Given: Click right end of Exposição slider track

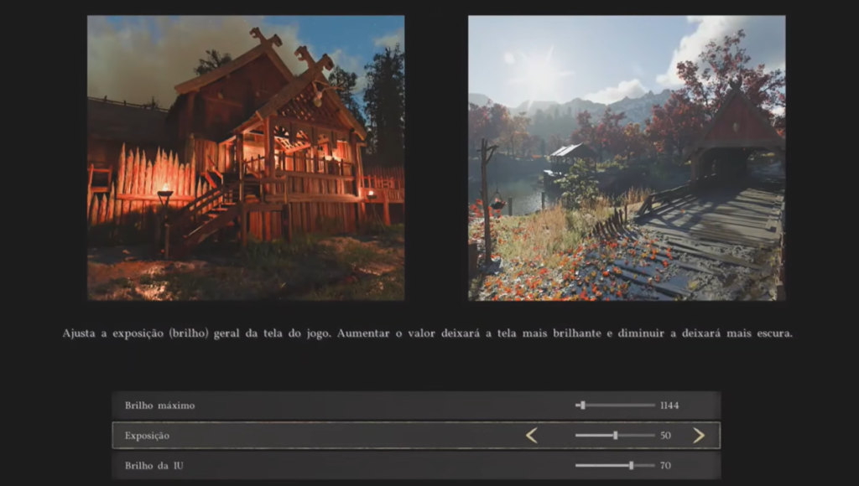Looking at the screenshot, I should coord(653,436).
